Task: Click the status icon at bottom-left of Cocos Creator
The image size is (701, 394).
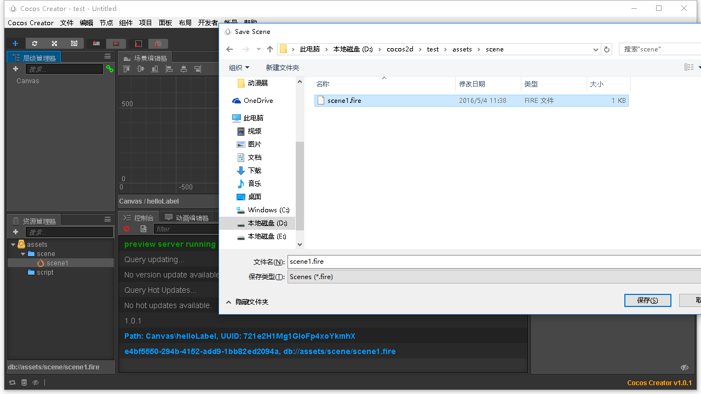Action: [x=12, y=383]
